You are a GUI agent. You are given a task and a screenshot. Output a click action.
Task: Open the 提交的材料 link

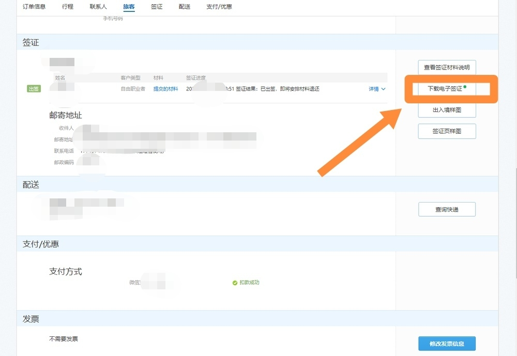coord(165,89)
